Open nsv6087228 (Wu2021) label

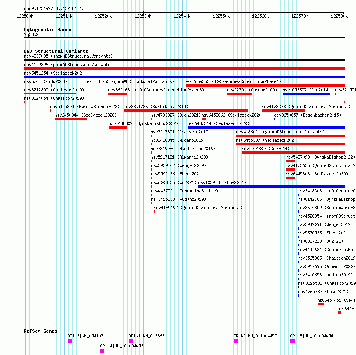coord(320,241)
